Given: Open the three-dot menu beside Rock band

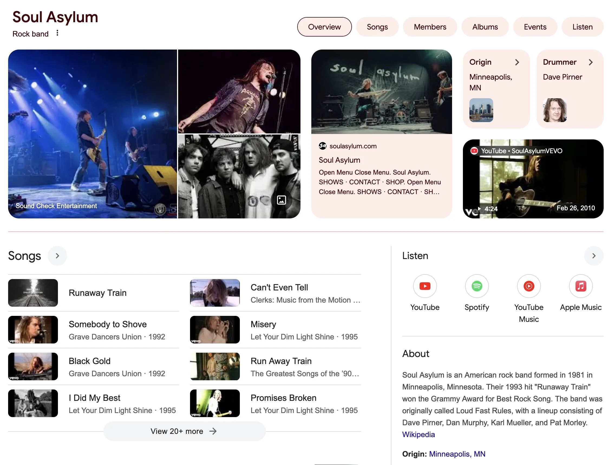Looking at the screenshot, I should pyautogui.click(x=57, y=33).
